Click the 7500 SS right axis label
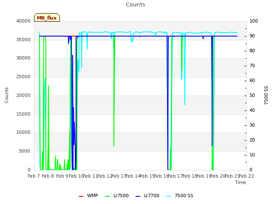 point(266,95)
